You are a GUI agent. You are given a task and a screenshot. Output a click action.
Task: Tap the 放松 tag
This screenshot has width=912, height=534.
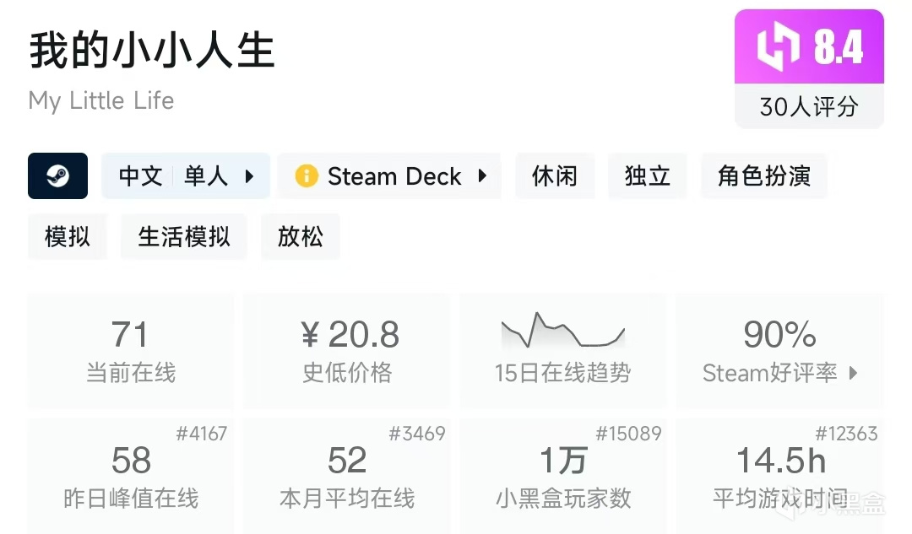click(x=301, y=236)
